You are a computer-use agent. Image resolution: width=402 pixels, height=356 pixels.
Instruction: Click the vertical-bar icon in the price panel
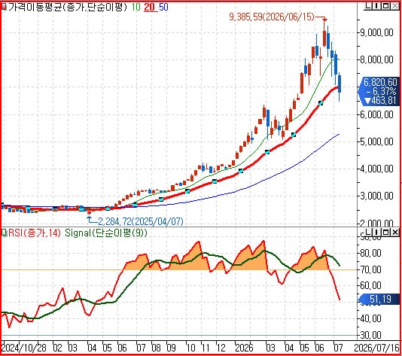pos(376,5)
